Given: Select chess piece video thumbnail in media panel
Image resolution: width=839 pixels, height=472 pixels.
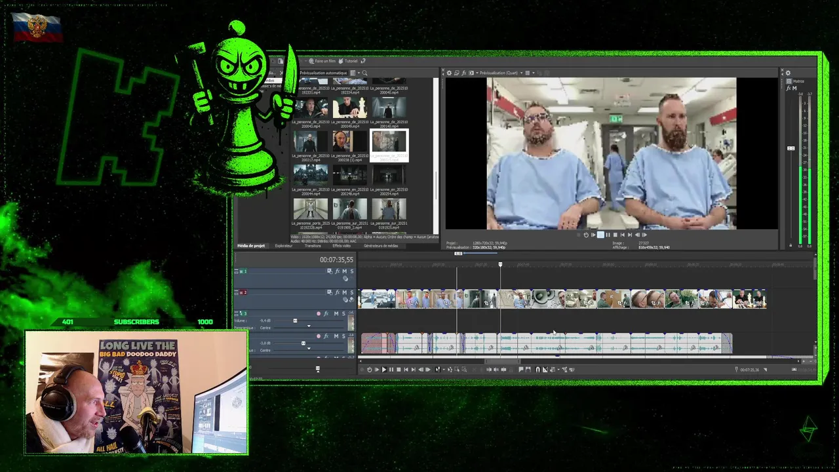Looking at the screenshot, I should point(349,107).
